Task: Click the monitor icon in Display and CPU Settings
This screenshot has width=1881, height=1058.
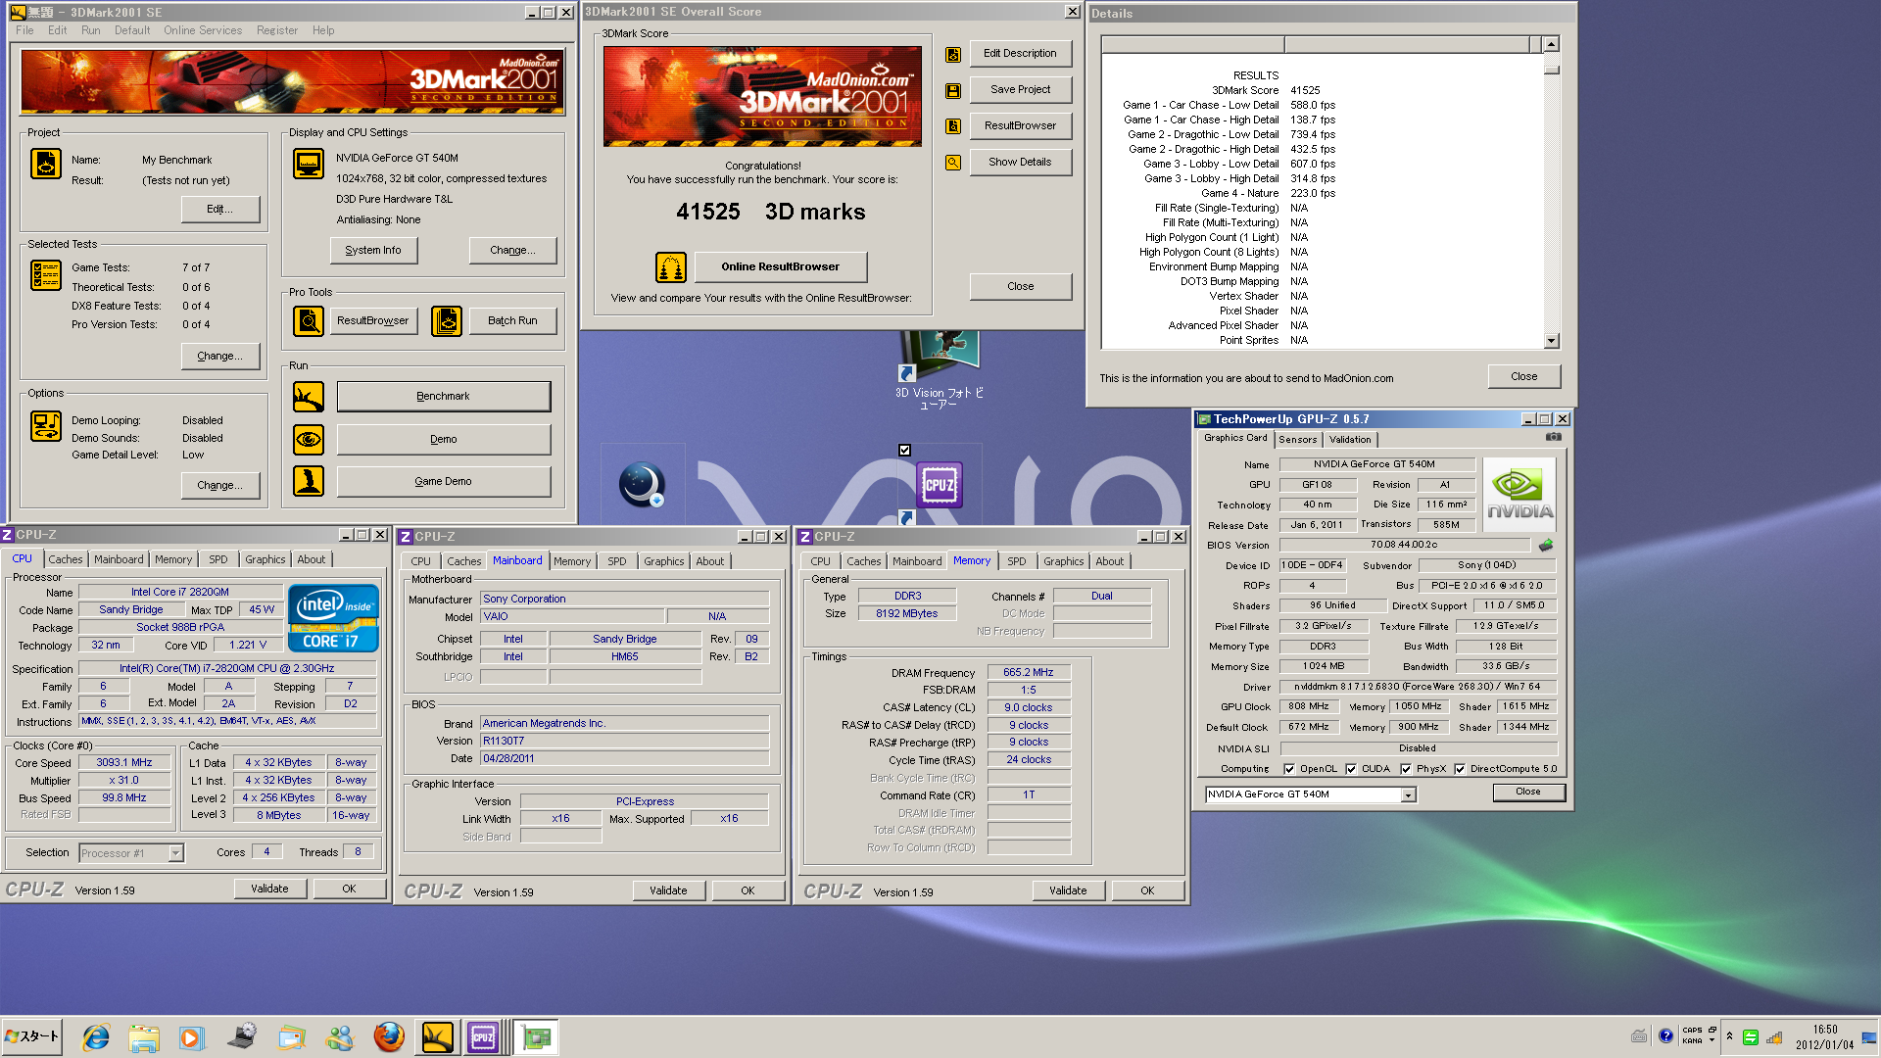Action: pos(309,164)
